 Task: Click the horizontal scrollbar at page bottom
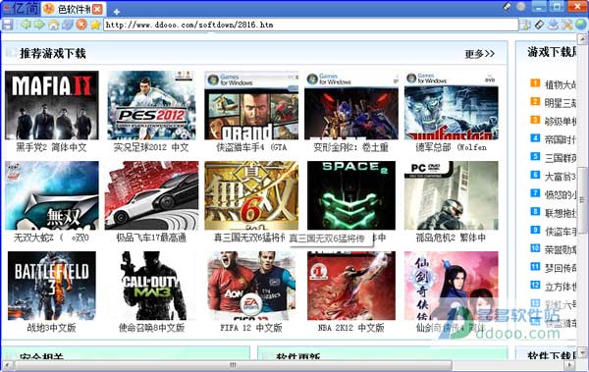[x=233, y=365]
